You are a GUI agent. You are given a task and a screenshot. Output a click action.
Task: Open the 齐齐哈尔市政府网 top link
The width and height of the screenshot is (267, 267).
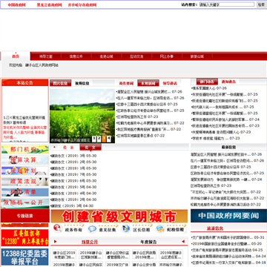[82, 4]
